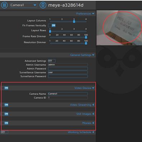Expand the Video Streaming section
Screen dimensions: 142x142
82,105
